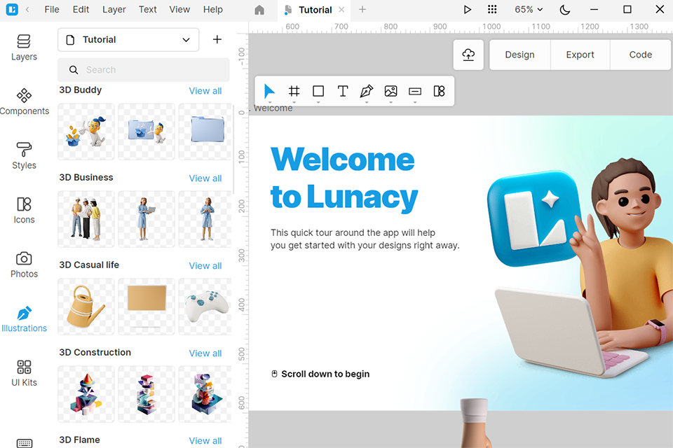The width and height of the screenshot is (673, 448).
Task: Go to the home screen icon
Action: click(x=259, y=9)
